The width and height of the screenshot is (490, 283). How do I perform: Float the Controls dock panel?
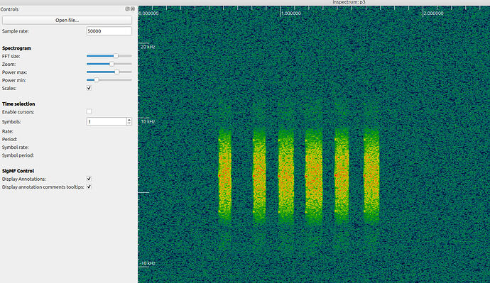(127, 9)
